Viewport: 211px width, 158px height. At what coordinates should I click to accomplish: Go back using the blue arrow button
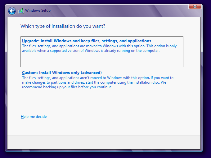tap(12, 11)
